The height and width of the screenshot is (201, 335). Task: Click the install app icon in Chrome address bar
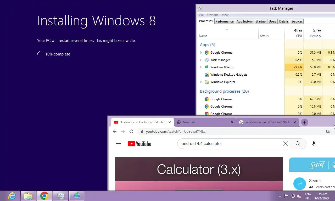(x=328, y=131)
